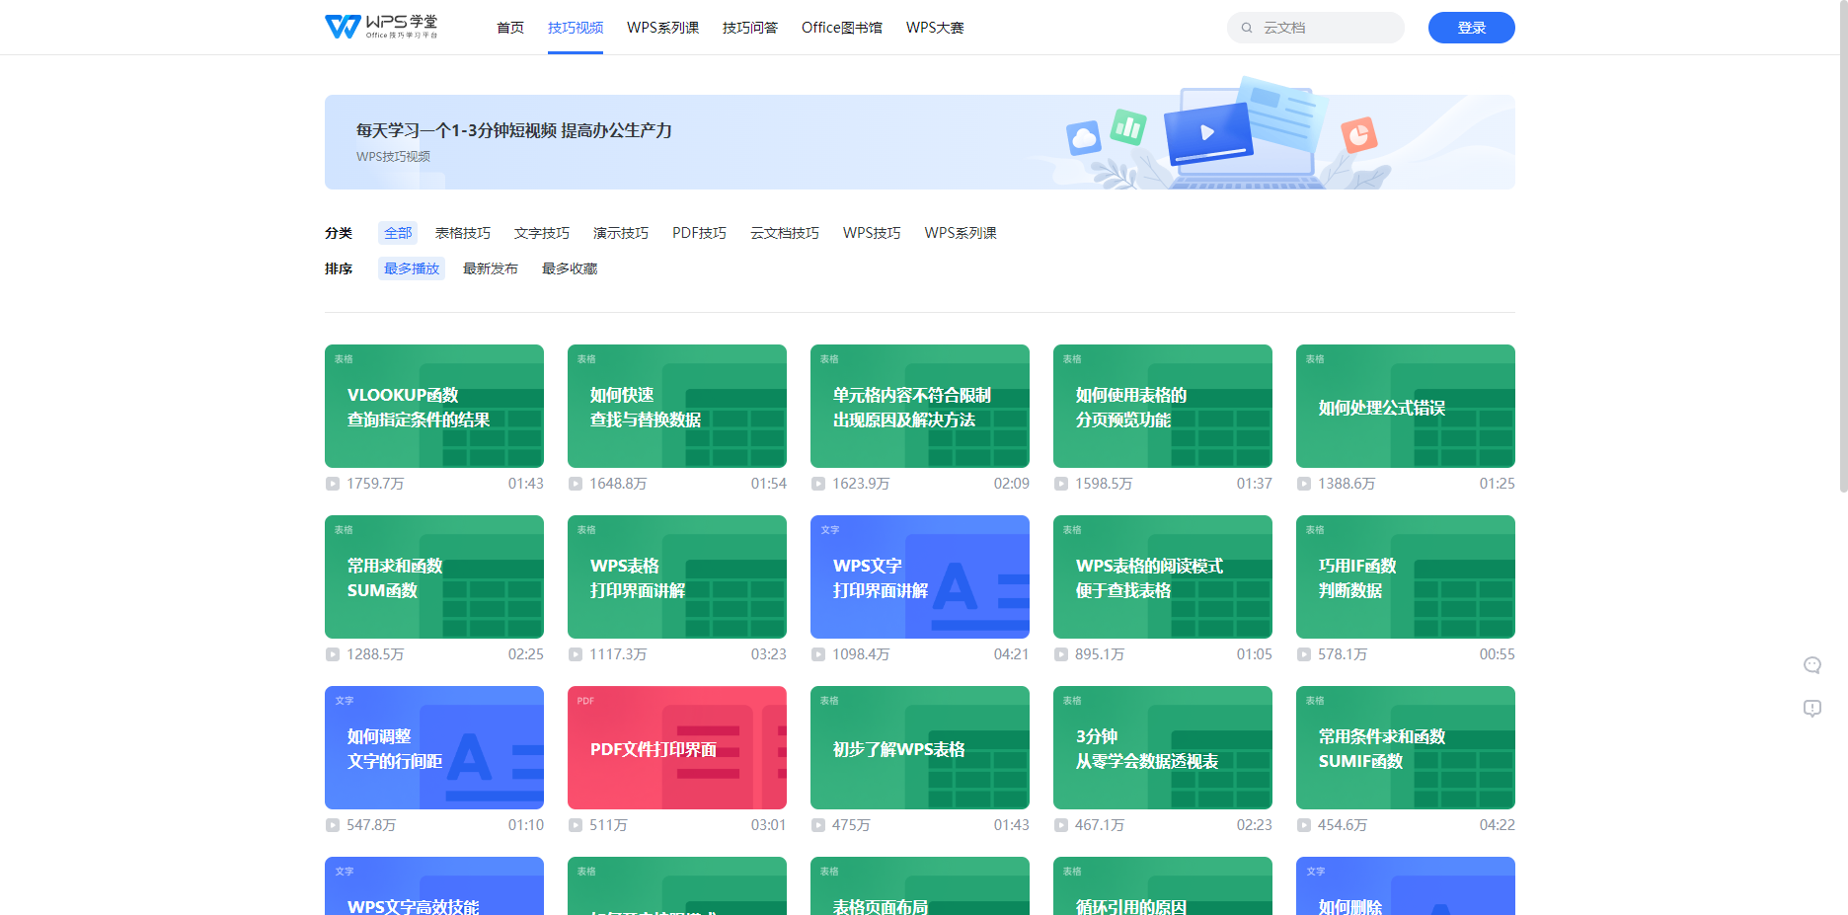Click play icon beside 547.8万

(333, 825)
